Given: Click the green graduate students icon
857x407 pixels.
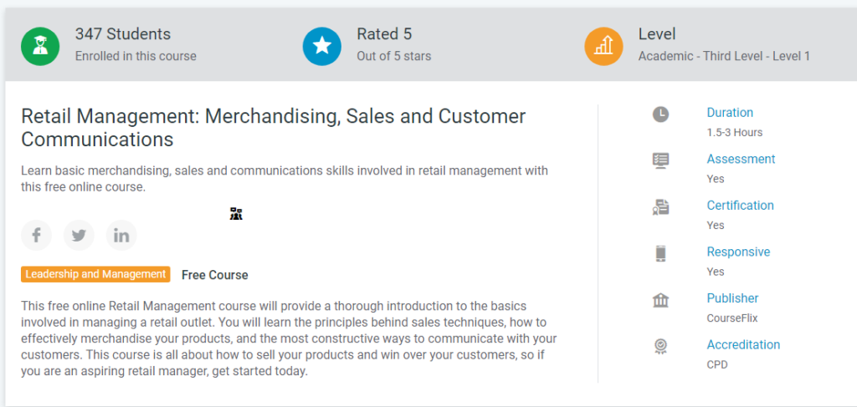Looking at the screenshot, I should tap(40, 46).
